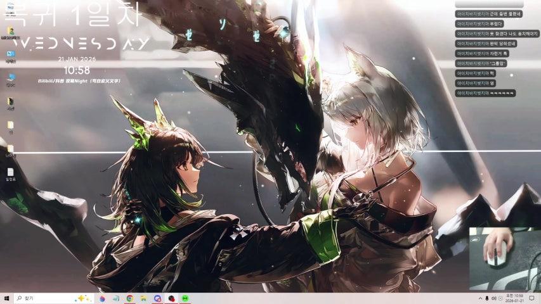
Task: Click the top chat message in the overlay
Action: (488, 13)
